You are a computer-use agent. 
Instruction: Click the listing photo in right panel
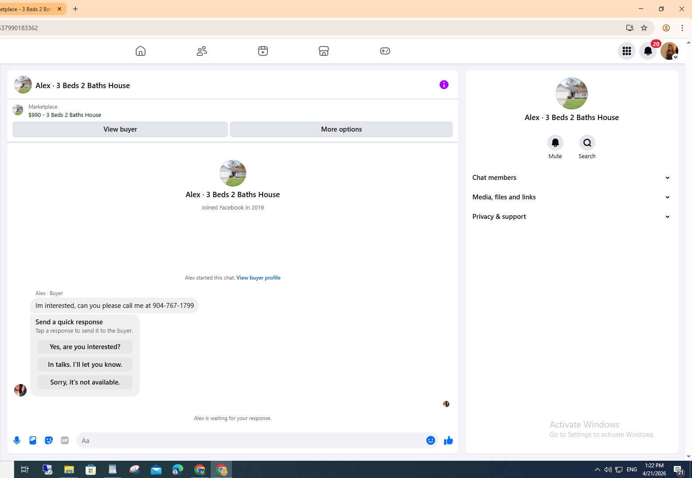(x=572, y=93)
